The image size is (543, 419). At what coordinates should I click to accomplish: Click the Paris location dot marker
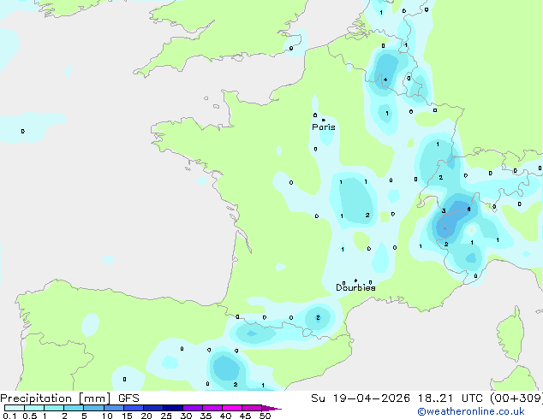coord(324,120)
